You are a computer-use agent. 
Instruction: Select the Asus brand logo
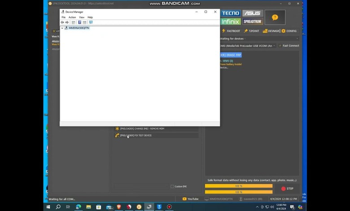(252, 13)
